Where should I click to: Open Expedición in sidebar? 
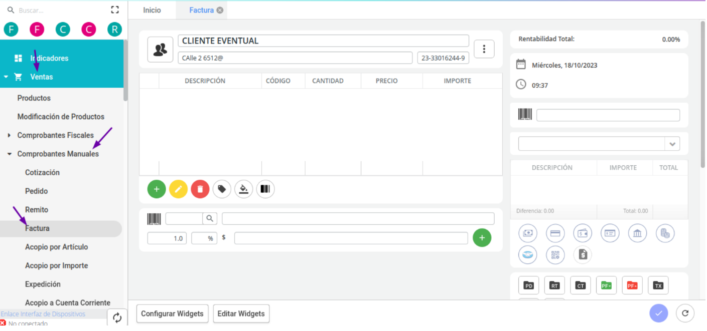[x=43, y=284]
